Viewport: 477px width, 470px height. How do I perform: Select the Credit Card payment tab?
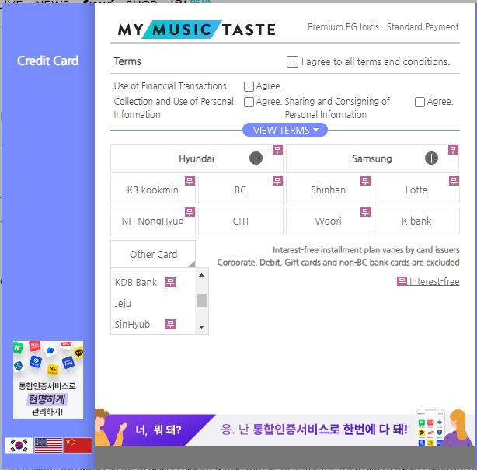[47, 61]
